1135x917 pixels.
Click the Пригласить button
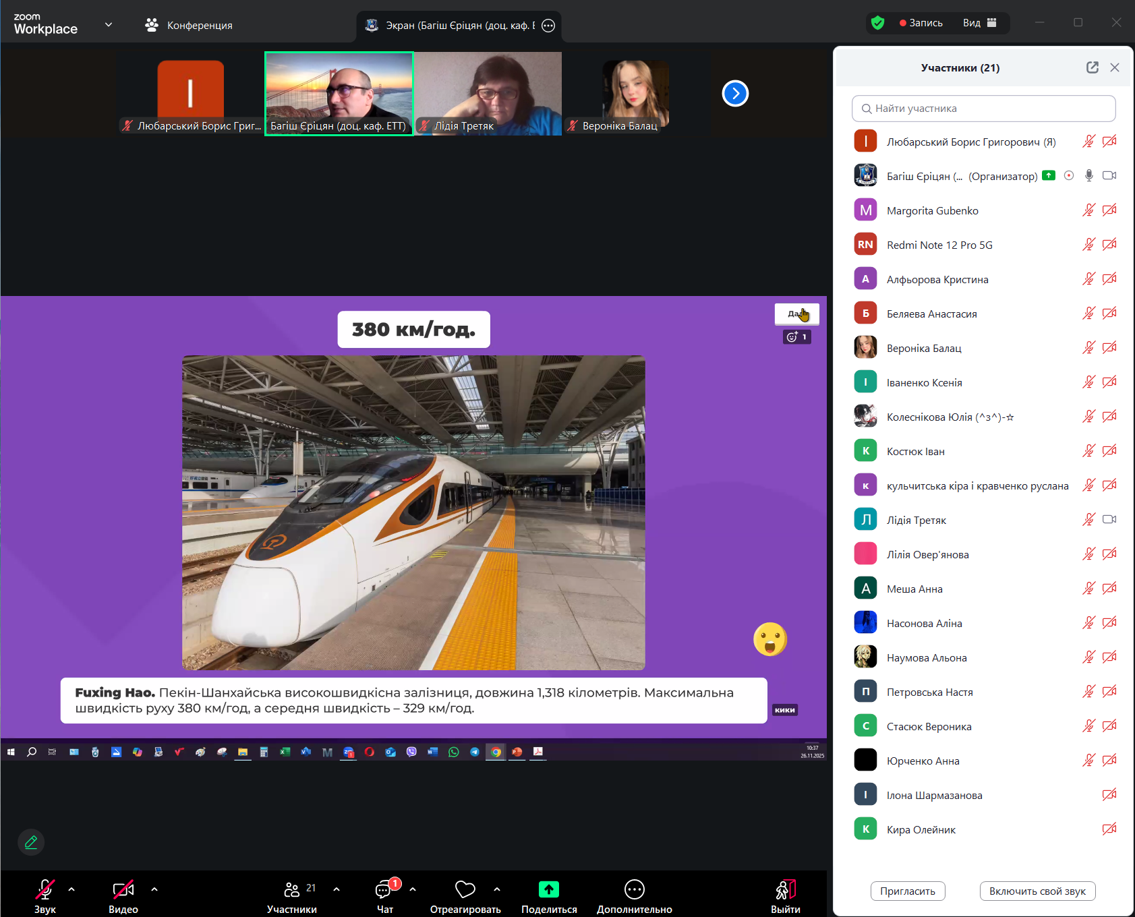tap(907, 891)
